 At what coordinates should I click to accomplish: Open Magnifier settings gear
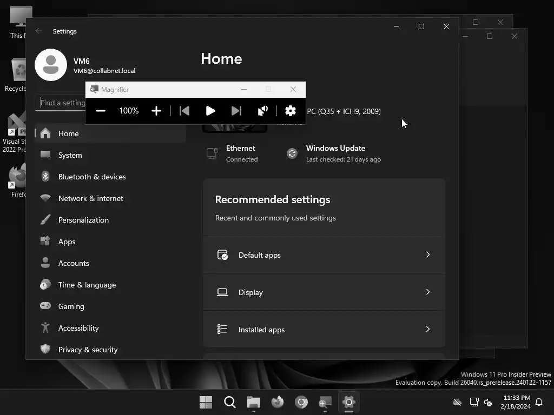[x=291, y=111]
